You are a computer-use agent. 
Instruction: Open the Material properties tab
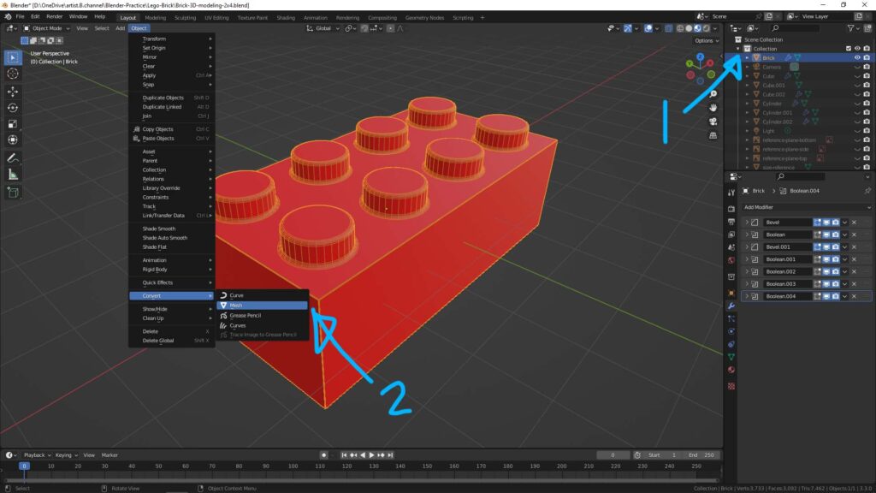[x=731, y=370]
